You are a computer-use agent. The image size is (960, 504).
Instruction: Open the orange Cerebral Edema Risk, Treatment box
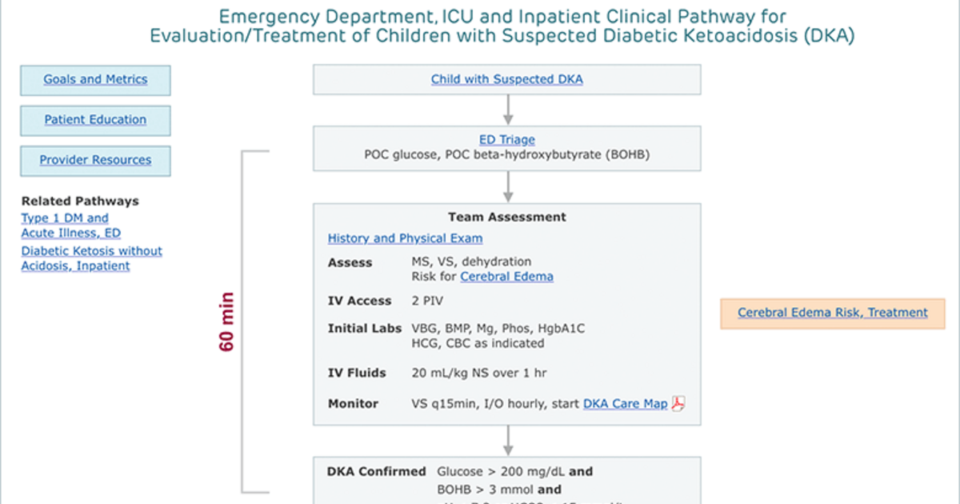(833, 313)
